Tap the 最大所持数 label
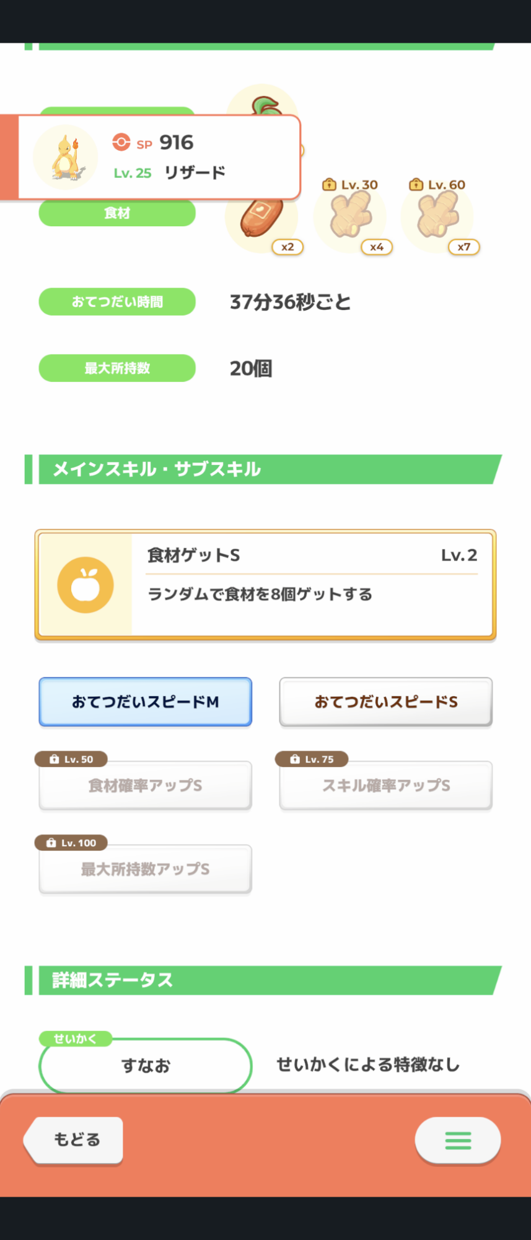Screen dimensions: 531x1240 click(x=117, y=368)
